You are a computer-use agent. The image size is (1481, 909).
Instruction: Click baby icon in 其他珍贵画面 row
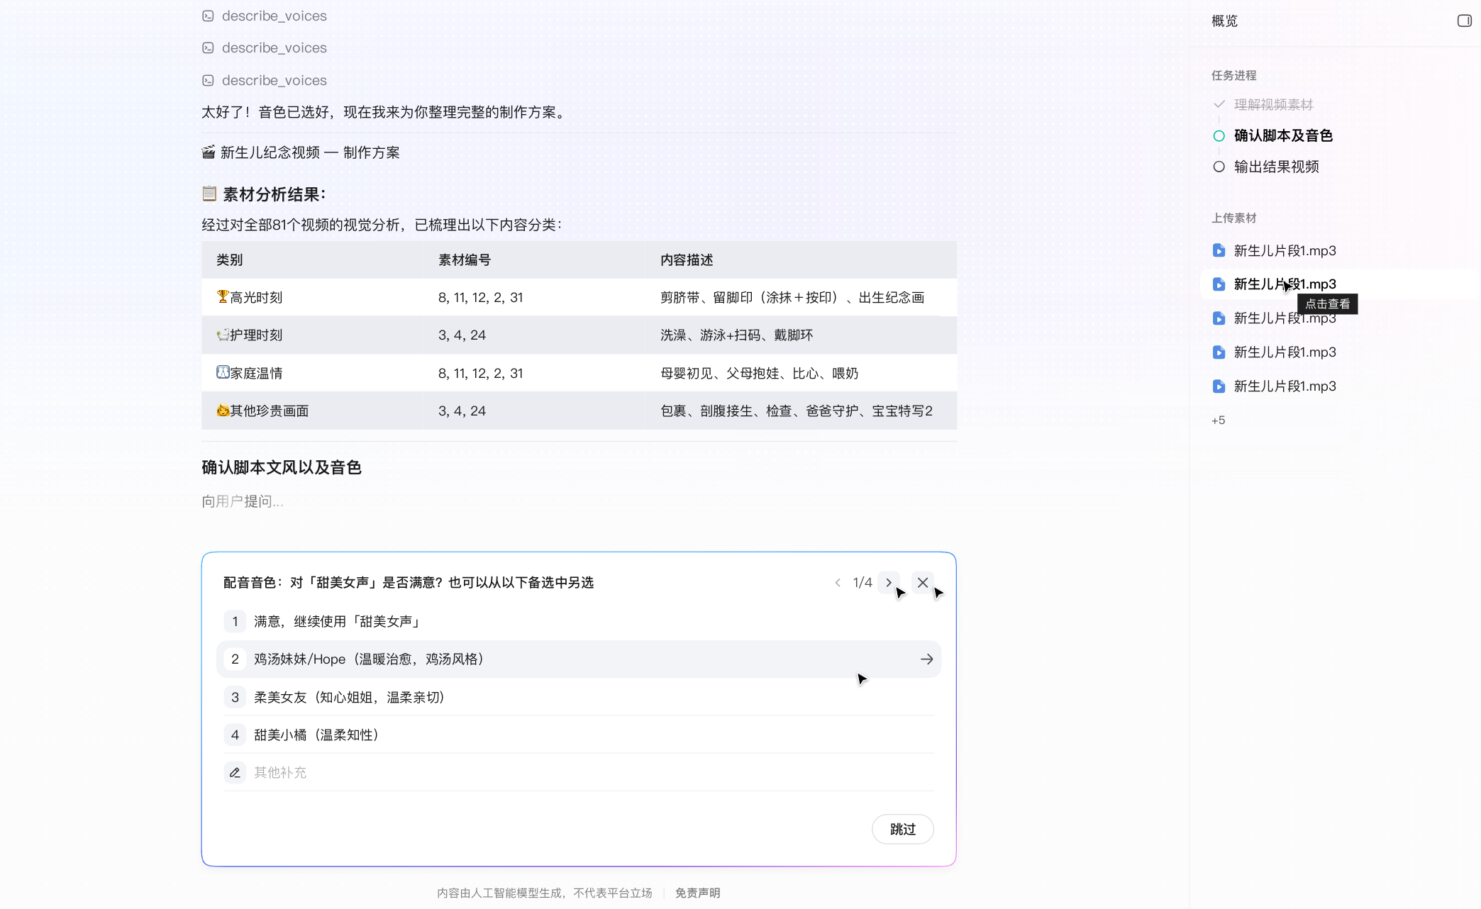pos(223,410)
